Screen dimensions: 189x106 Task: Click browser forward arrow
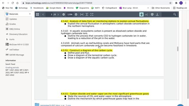pyautogui.click(x=8, y=3)
